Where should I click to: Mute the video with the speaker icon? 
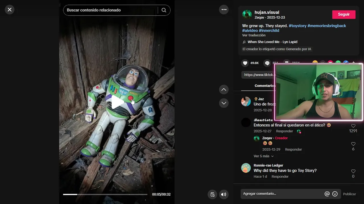(224, 194)
